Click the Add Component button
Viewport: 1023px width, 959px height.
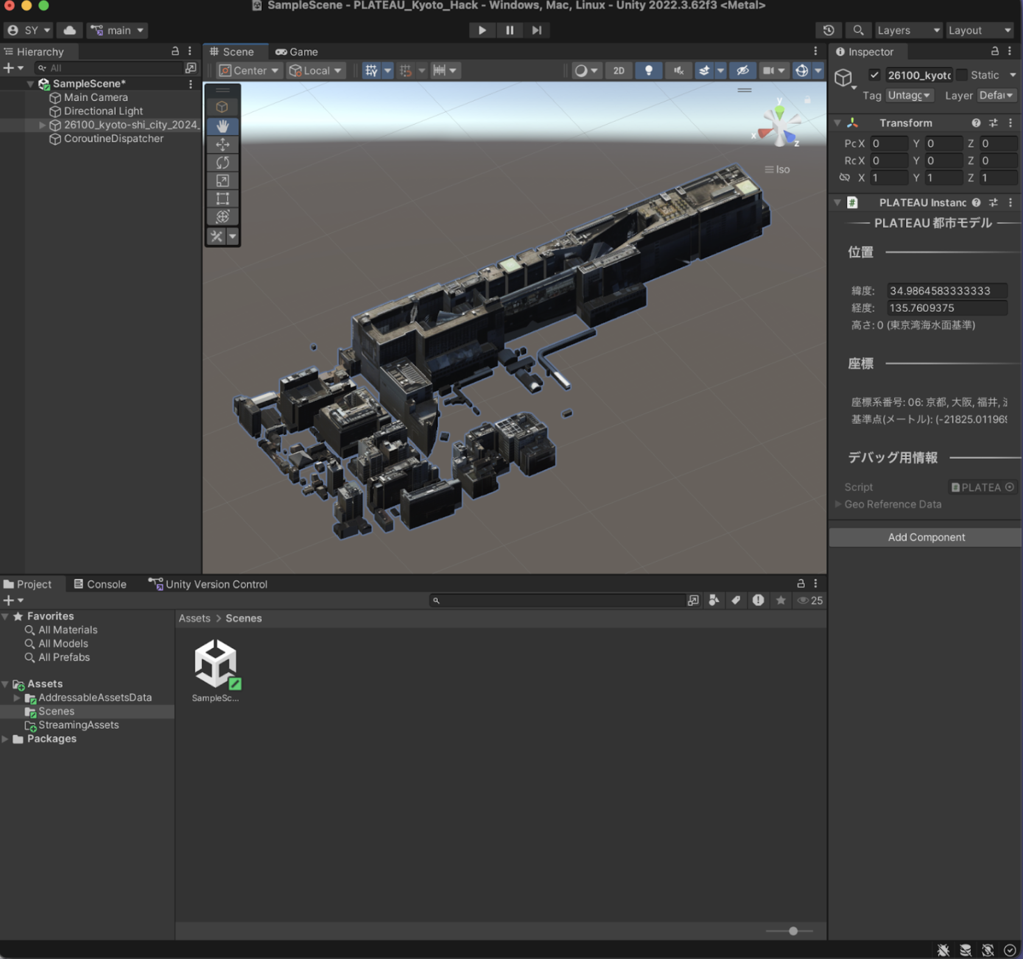[x=926, y=537]
